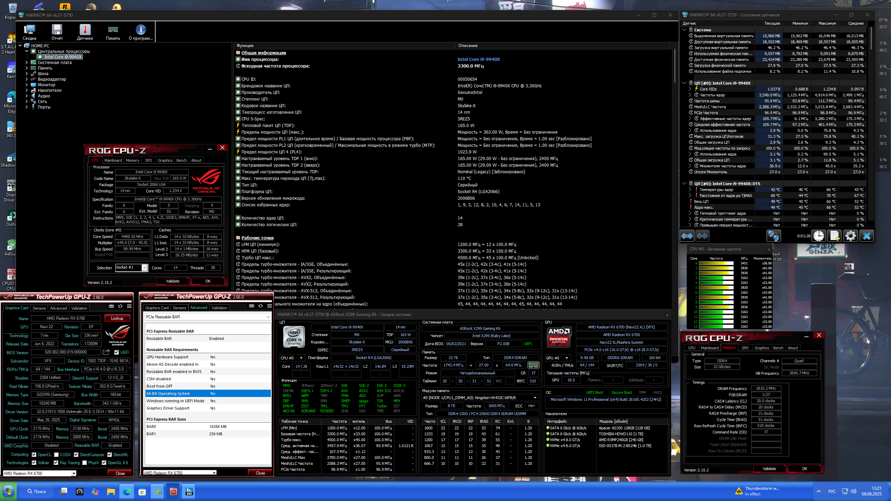The image size is (891, 501).
Task: Share BIOS version with the export icon in GPU-Z
Action: pos(106,352)
